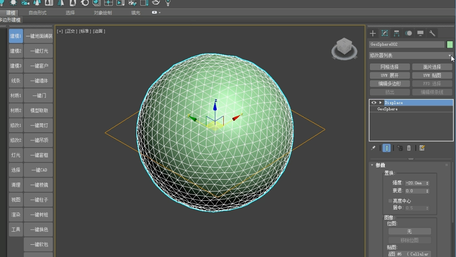The width and height of the screenshot is (456, 257).
Task: Open the 修改器列表 dropdown
Action: pos(450,55)
